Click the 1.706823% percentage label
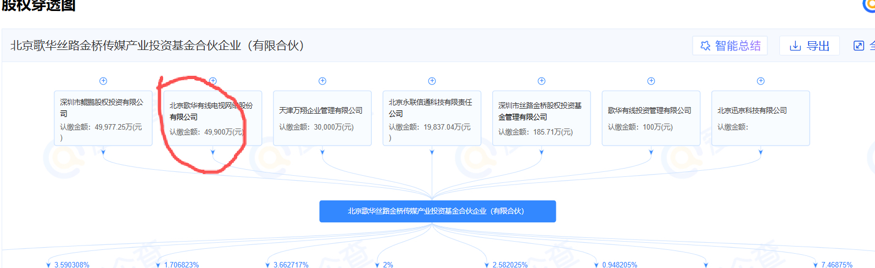Image resolution: width=875 pixels, height=268 pixels. click(x=181, y=265)
